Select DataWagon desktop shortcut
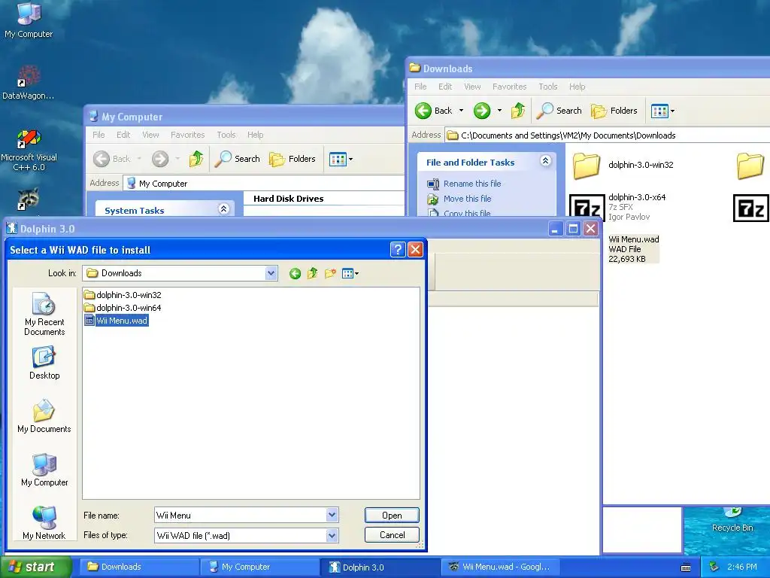The image size is (770, 578). click(29, 83)
